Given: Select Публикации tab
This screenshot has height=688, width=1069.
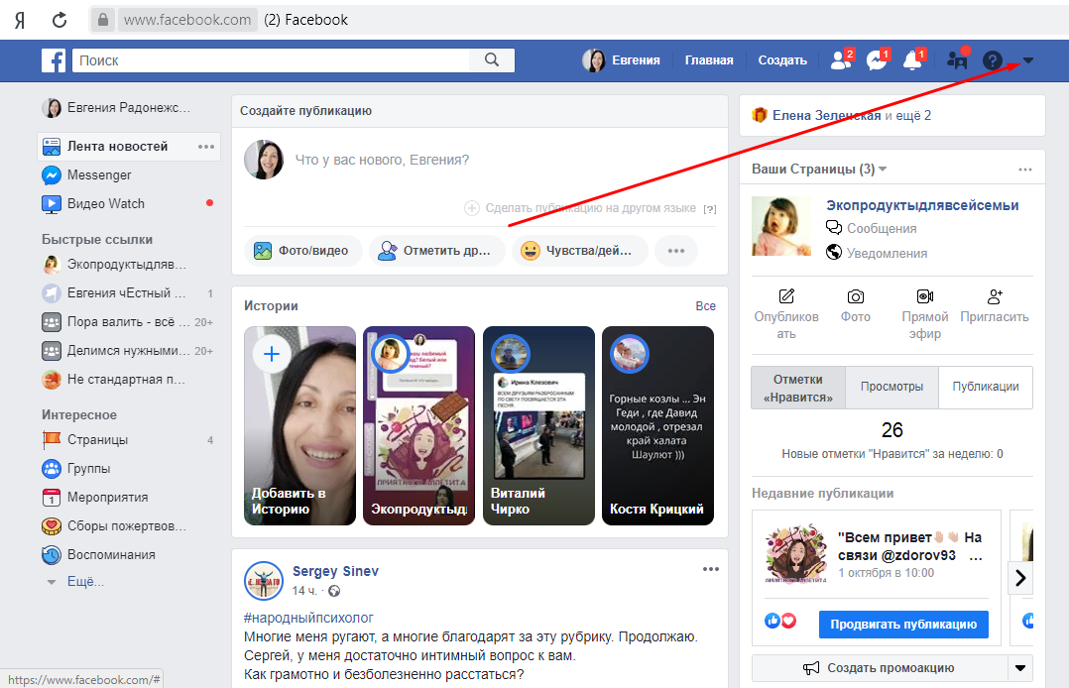Looking at the screenshot, I should pyautogui.click(x=986, y=388).
